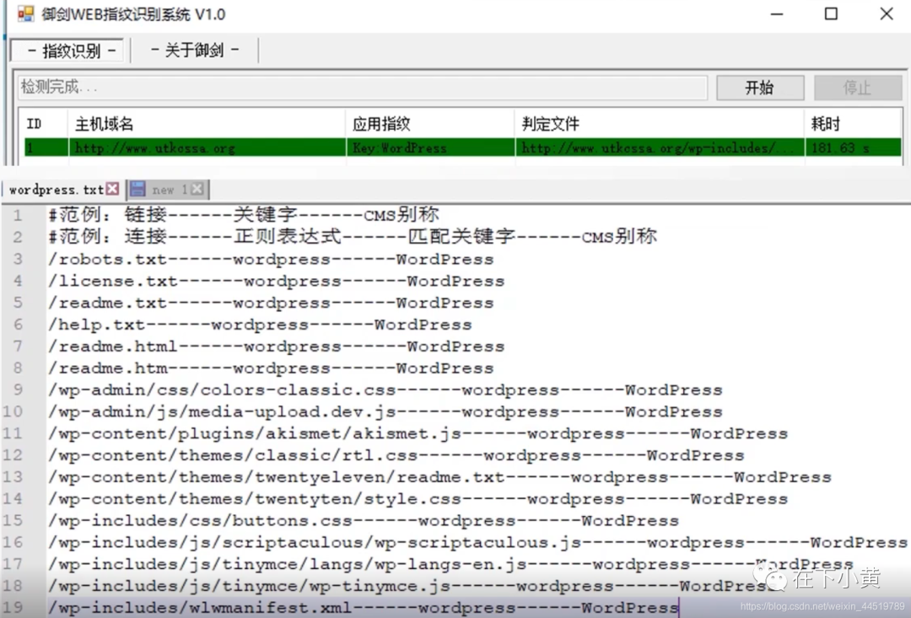Click the wp-tinymce.js line
The image size is (911, 618).
(412, 586)
